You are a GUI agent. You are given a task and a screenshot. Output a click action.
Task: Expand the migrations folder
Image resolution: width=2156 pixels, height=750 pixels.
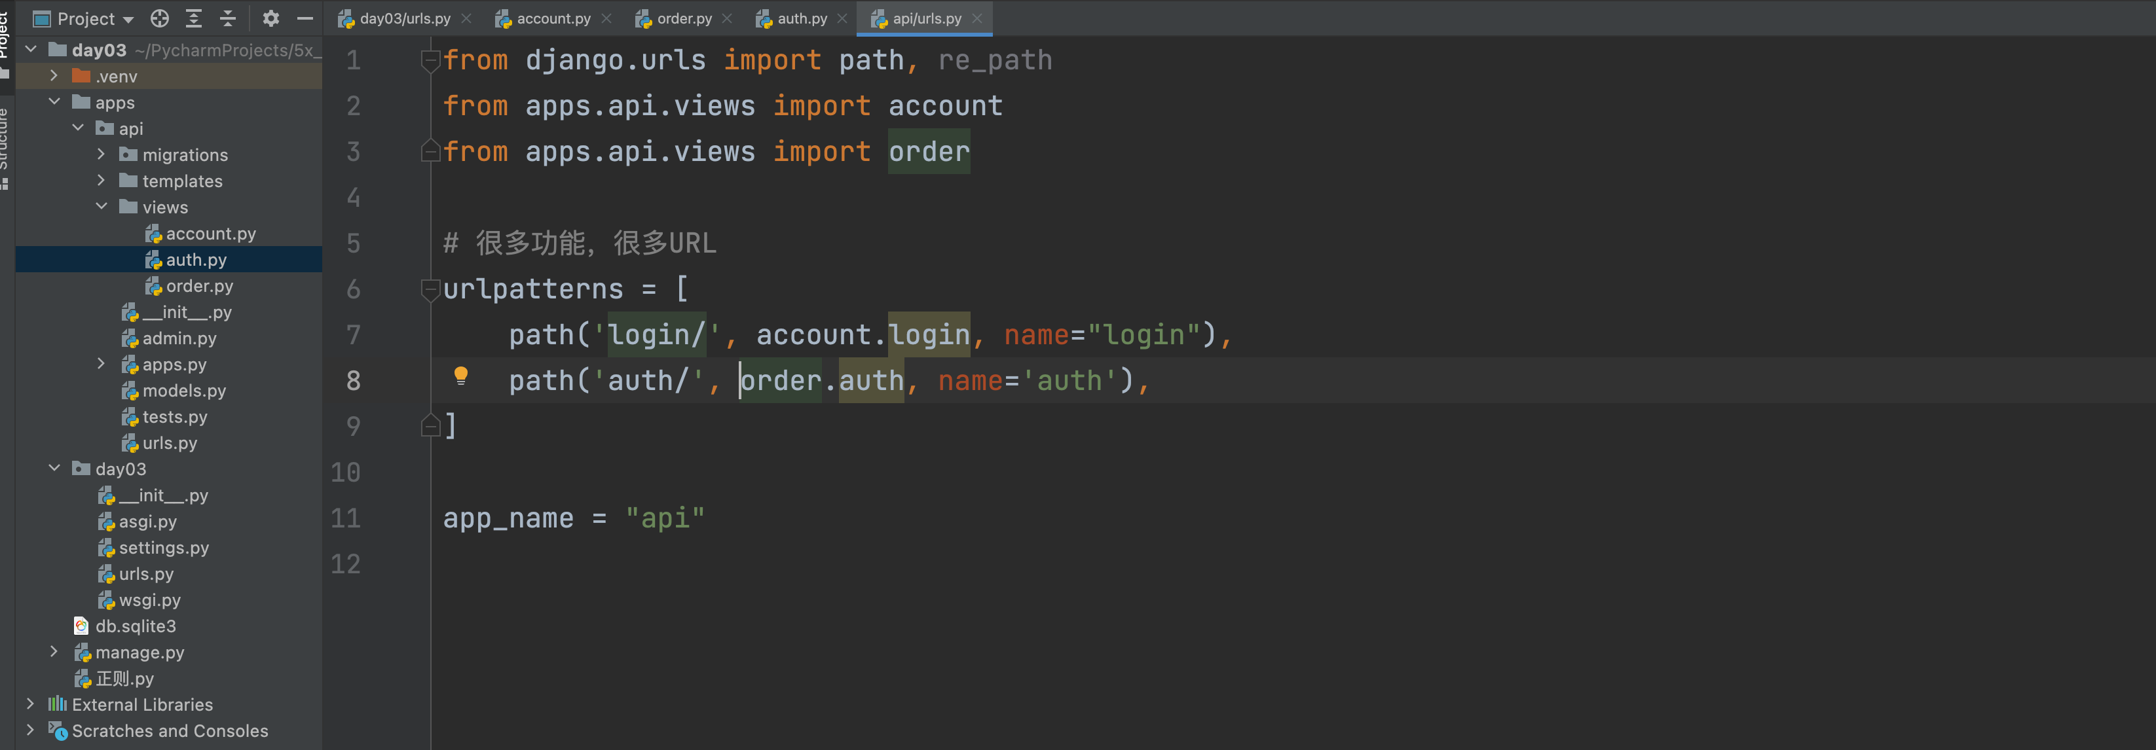coord(102,154)
